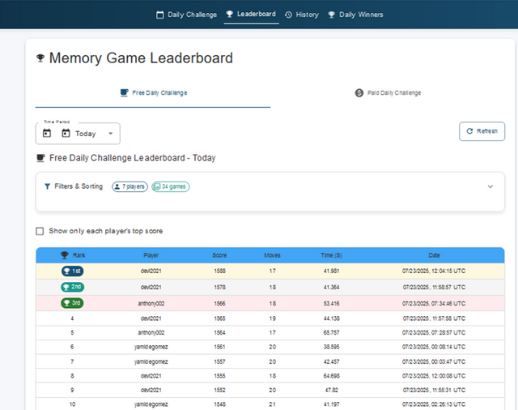Image resolution: width=518 pixels, height=410 pixels.
Task: Click score 1557 in rank 7 row
Action: pyautogui.click(x=219, y=361)
